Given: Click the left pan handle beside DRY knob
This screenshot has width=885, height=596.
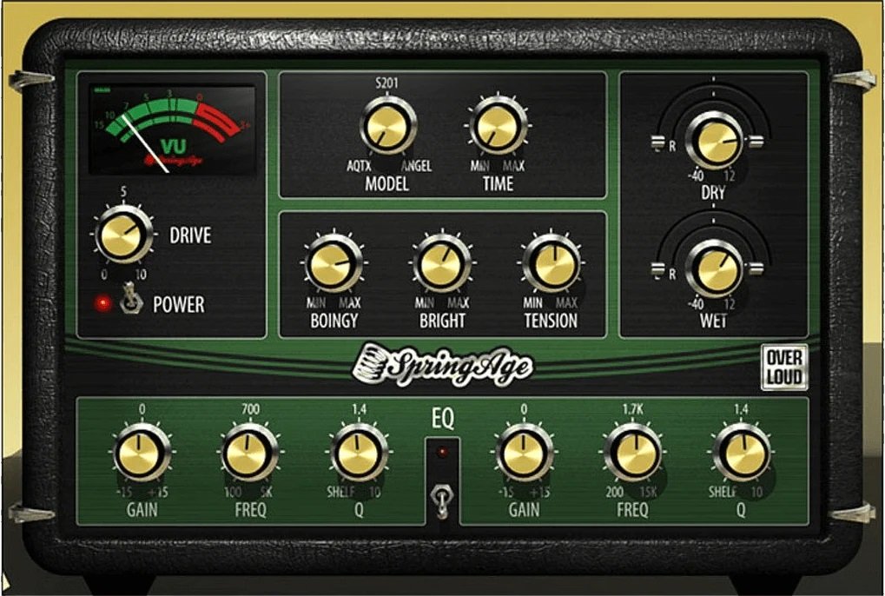Looking at the screenshot, I should pos(658,141).
